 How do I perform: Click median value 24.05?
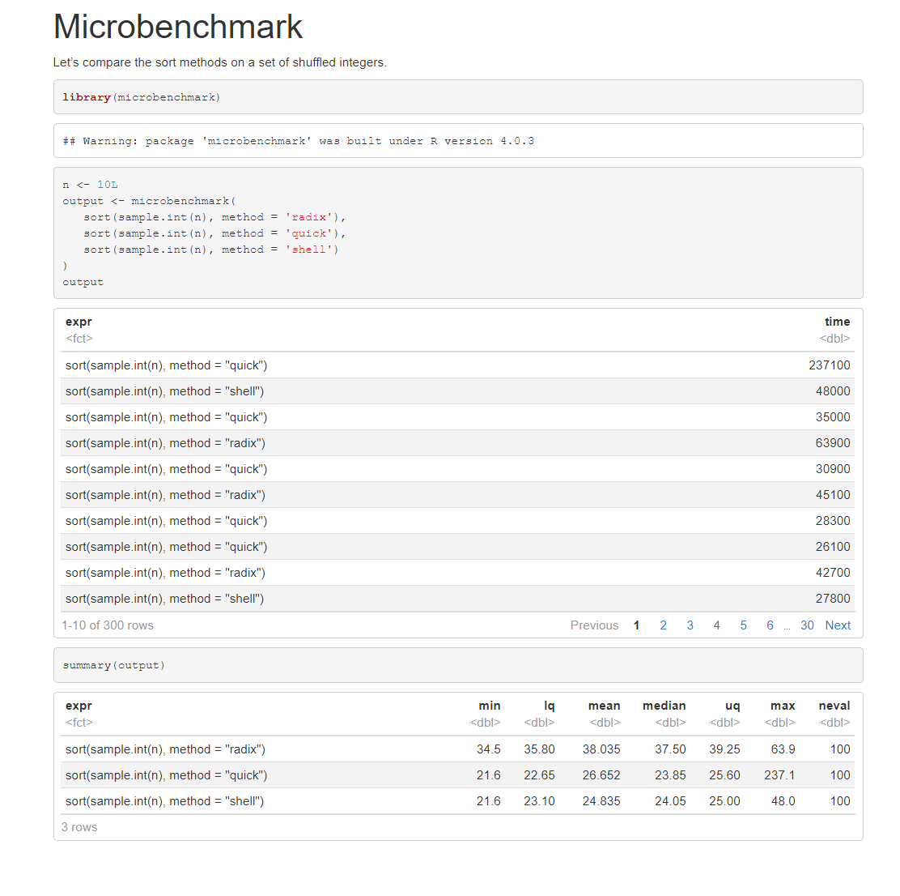(670, 801)
